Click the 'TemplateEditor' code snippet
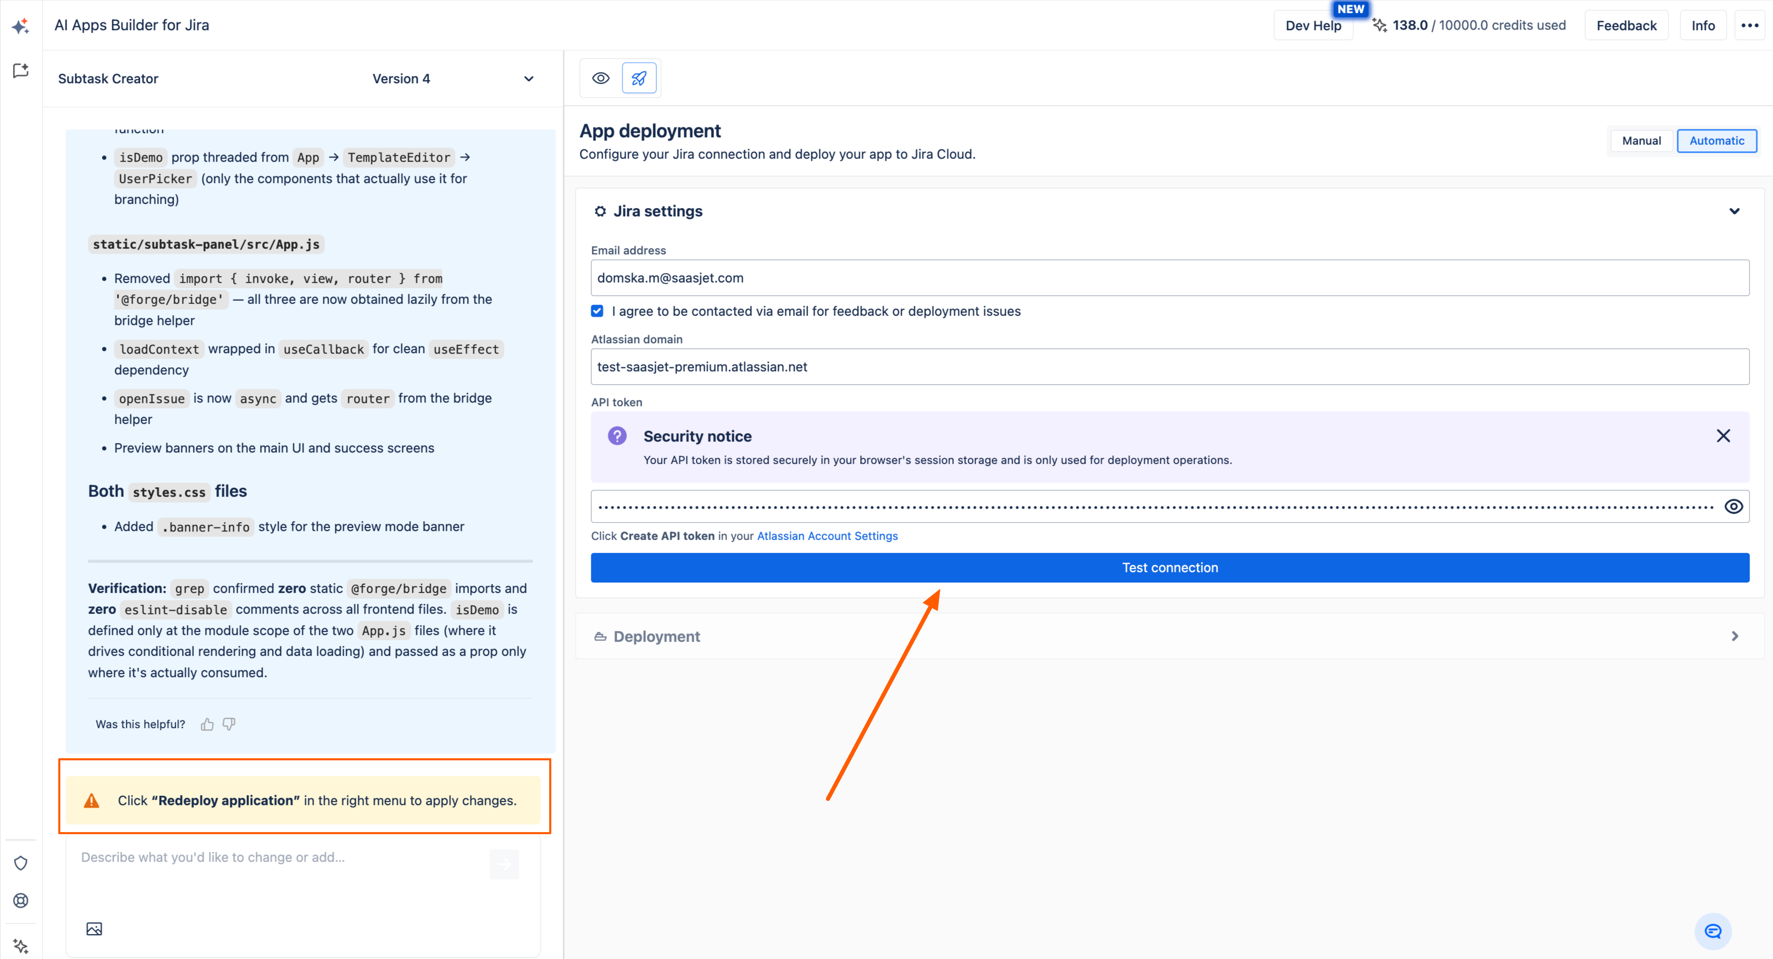The height and width of the screenshot is (959, 1773). (398, 158)
